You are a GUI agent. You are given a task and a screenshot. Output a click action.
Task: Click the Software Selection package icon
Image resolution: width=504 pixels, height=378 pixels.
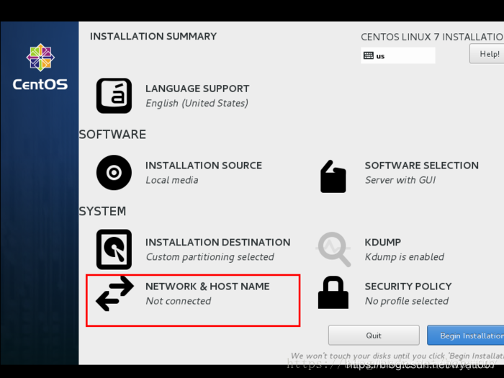tap(333, 176)
